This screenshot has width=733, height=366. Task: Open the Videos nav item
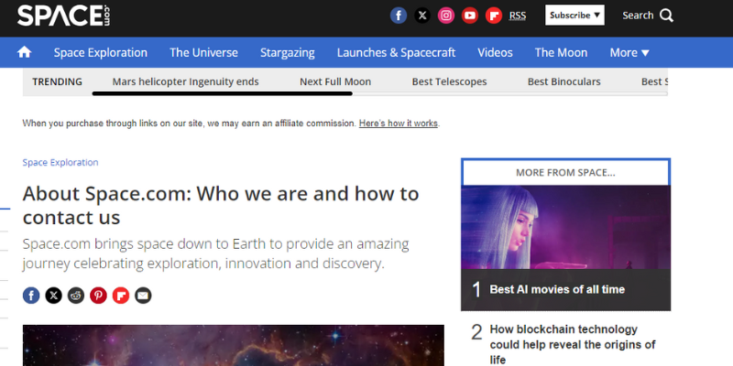pos(495,53)
